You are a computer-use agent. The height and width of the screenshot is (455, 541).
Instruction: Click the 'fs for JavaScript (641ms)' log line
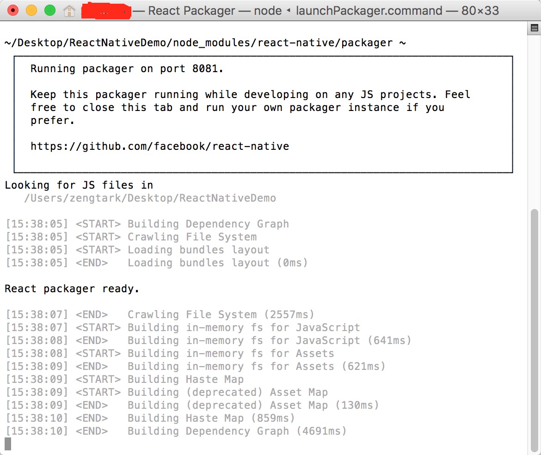pos(209,340)
